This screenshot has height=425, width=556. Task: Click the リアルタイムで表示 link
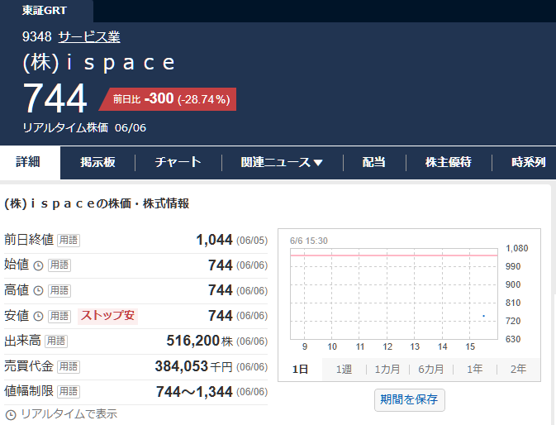[69, 414]
